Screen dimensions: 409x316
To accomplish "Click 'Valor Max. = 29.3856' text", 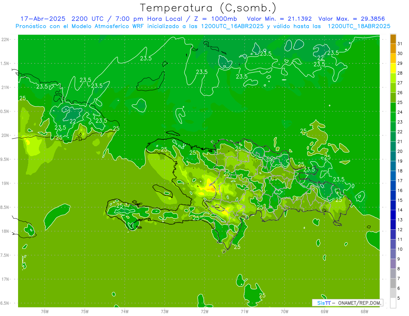I will coord(351,19).
